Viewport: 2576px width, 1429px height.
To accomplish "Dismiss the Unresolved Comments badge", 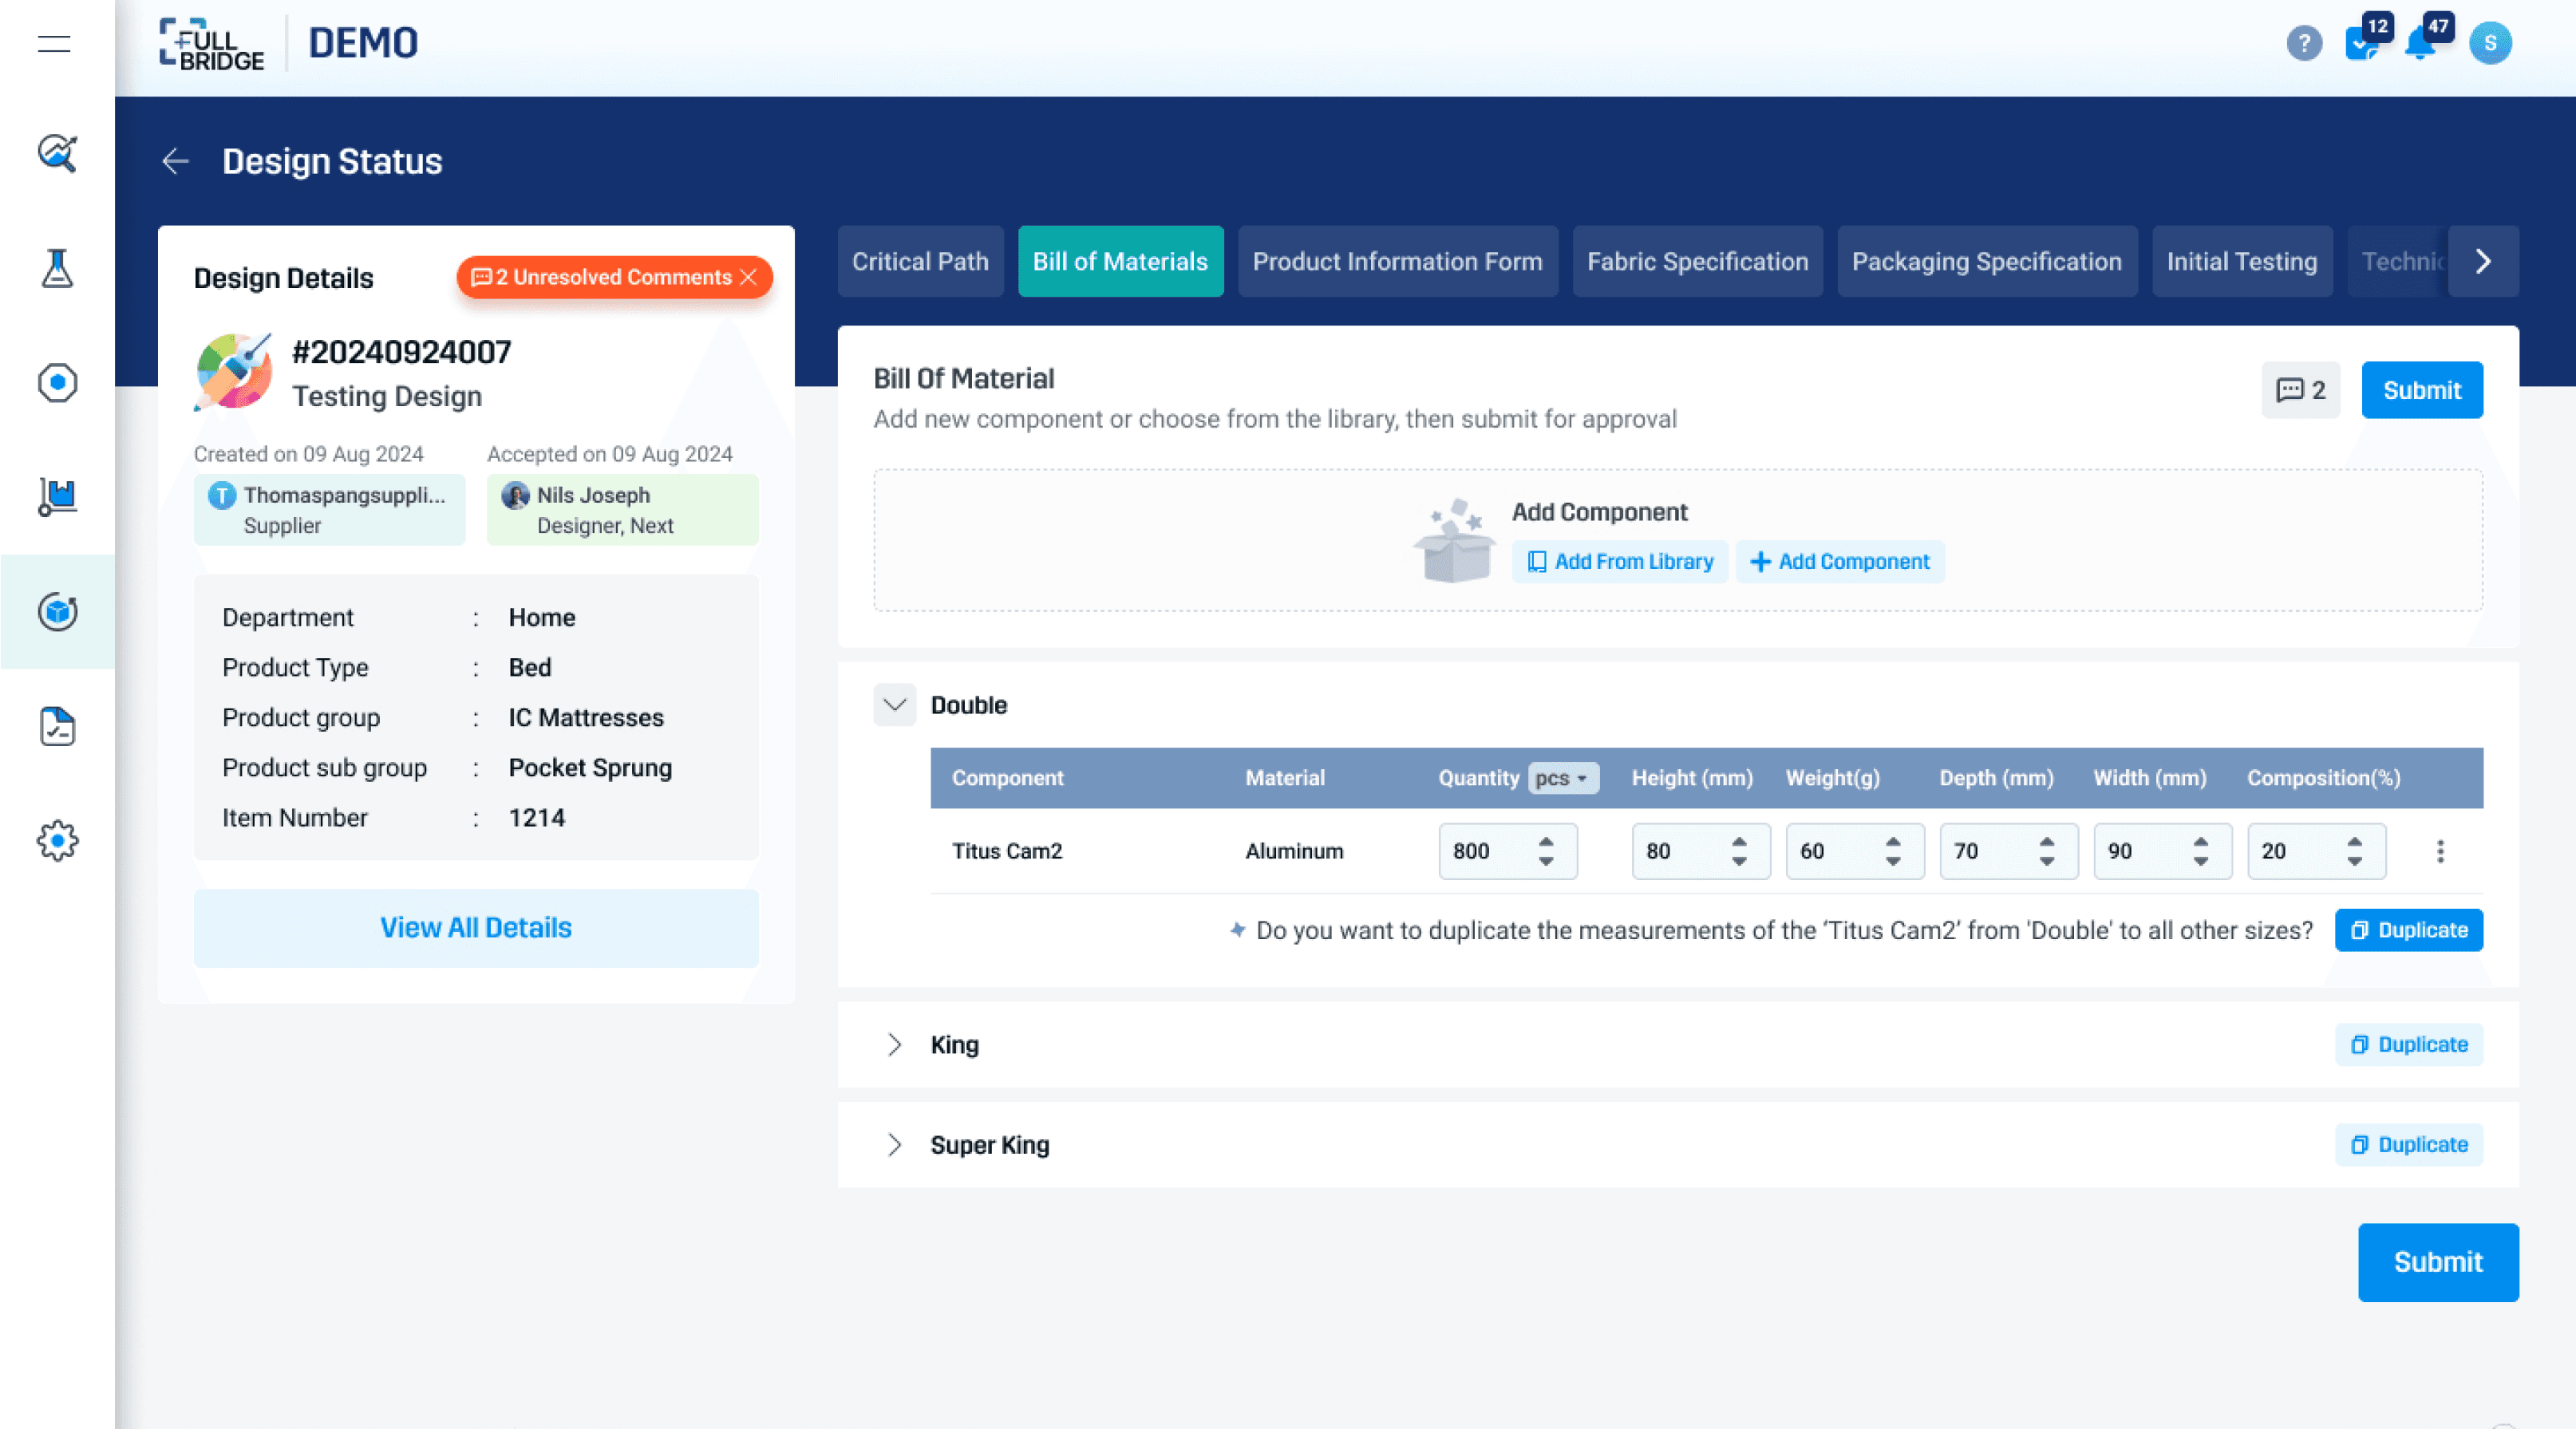I will (748, 277).
